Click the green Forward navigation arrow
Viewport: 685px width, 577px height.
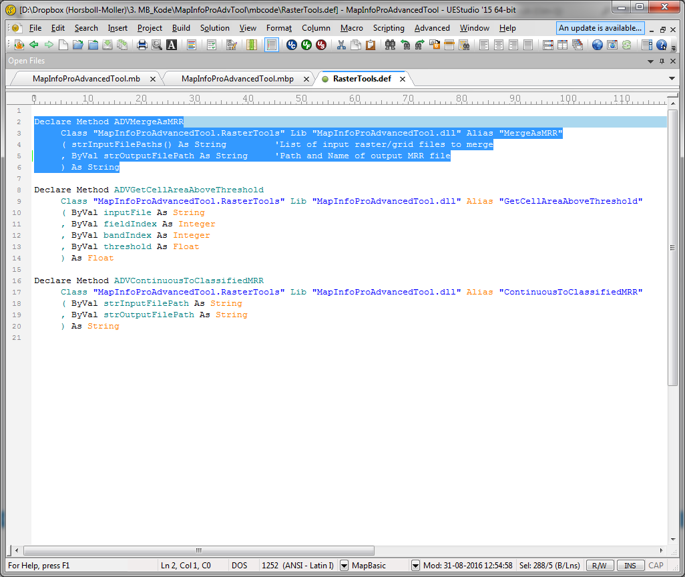(49, 45)
